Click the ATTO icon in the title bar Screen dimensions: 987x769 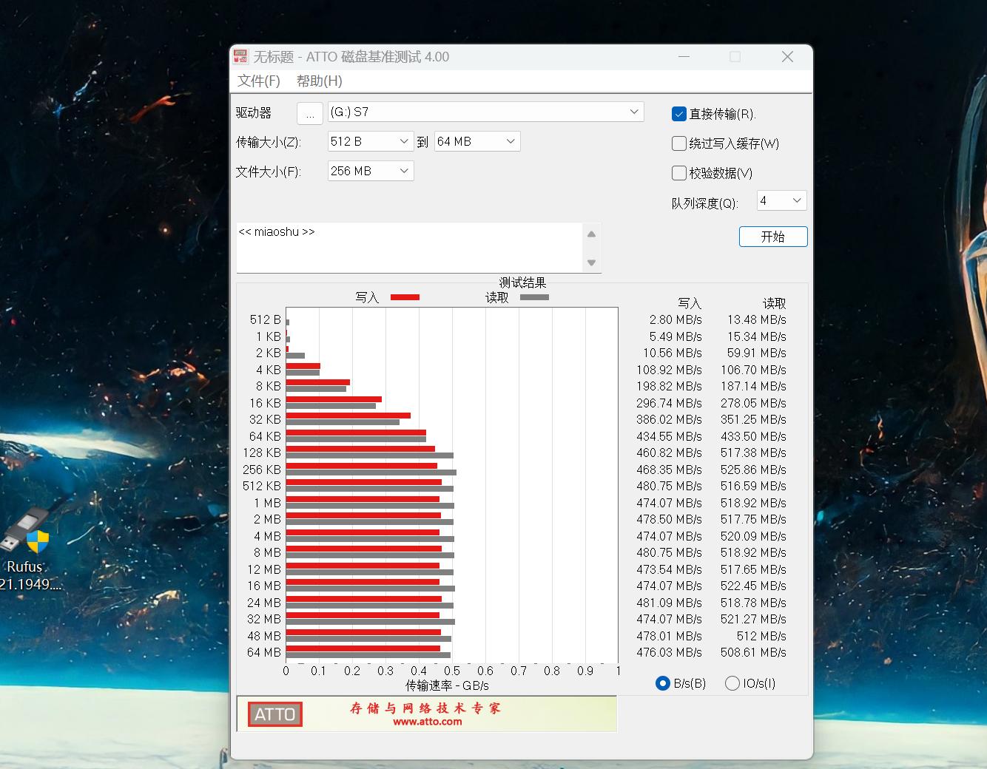tap(240, 55)
